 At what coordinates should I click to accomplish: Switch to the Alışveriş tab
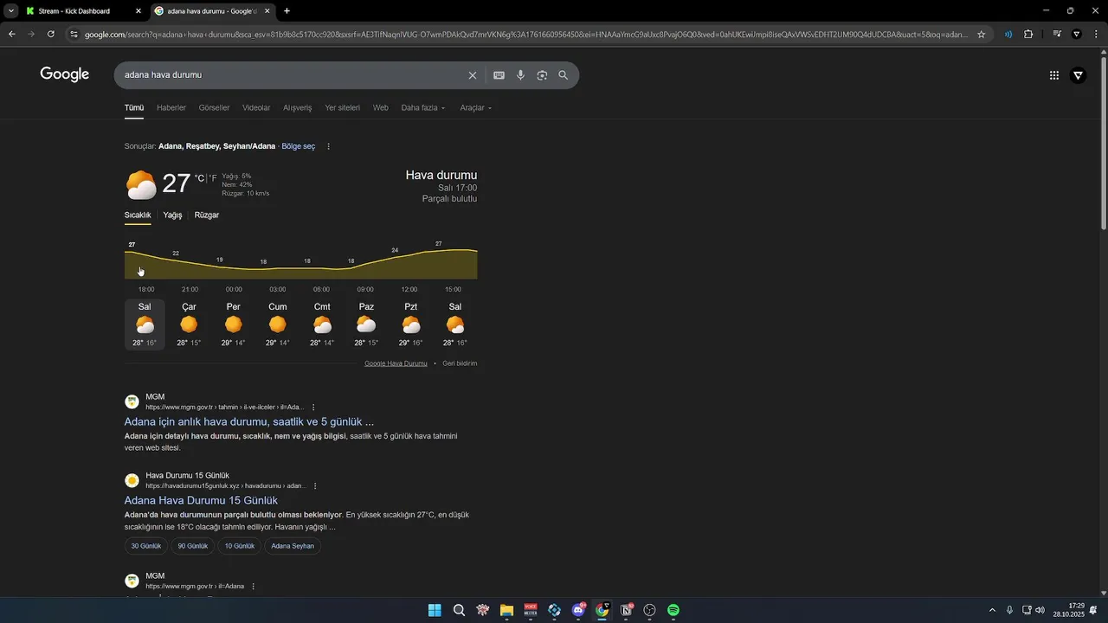coord(298,108)
